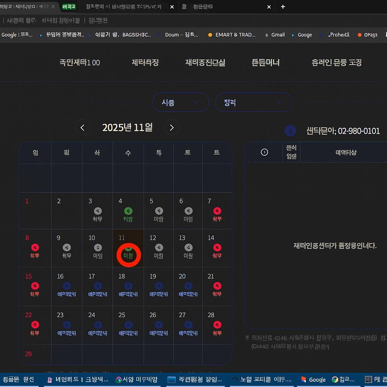The height and width of the screenshot is (387, 387).
Task: Open the 정걱 dropdown selector
Action: click(x=254, y=102)
